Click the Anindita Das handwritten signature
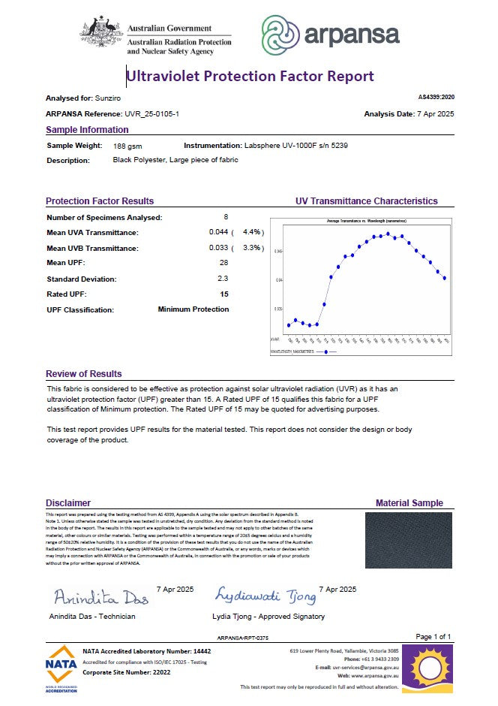This screenshot has width=498, height=706. point(100,597)
